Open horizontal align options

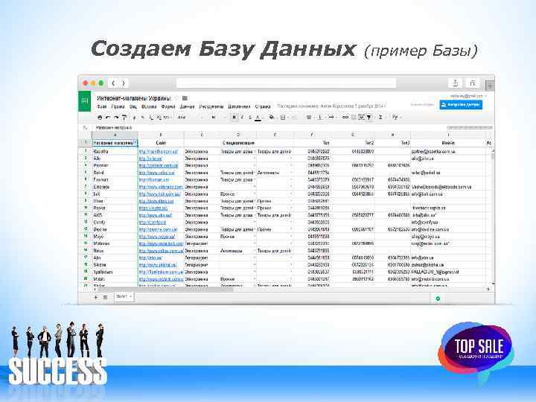pyautogui.click(x=309, y=118)
